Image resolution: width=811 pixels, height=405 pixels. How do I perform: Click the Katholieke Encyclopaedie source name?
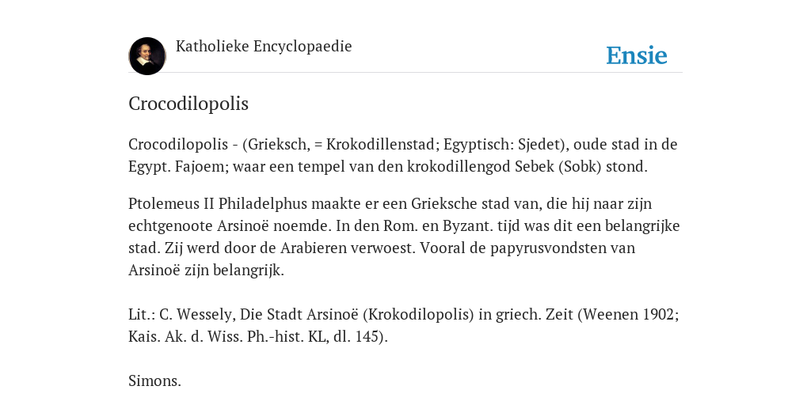(264, 46)
